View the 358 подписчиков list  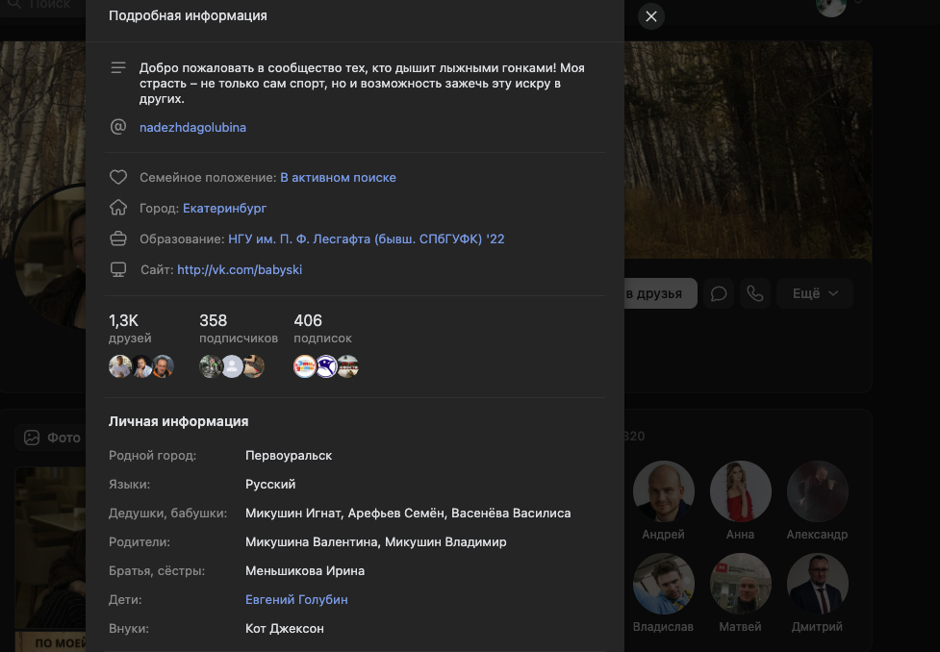238,328
